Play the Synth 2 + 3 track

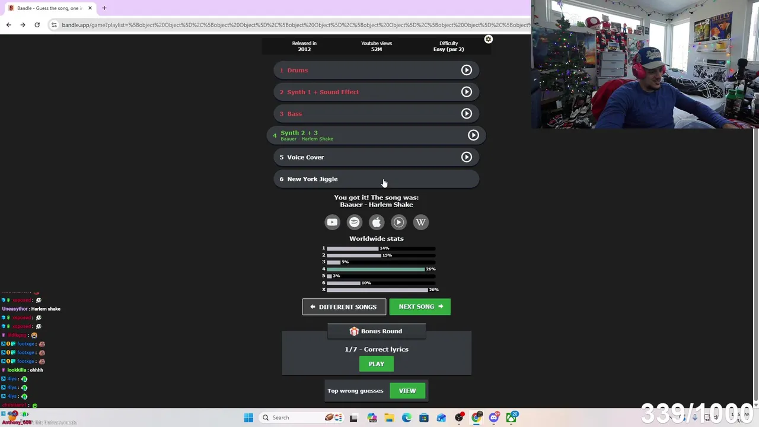[x=473, y=135]
